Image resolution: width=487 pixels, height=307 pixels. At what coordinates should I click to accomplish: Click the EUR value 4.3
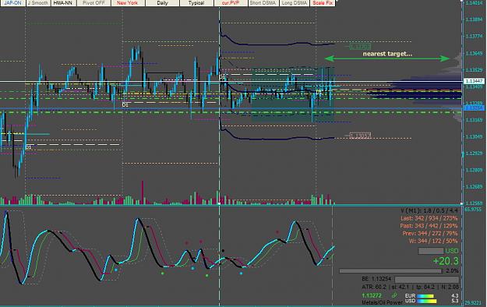(x=455, y=296)
